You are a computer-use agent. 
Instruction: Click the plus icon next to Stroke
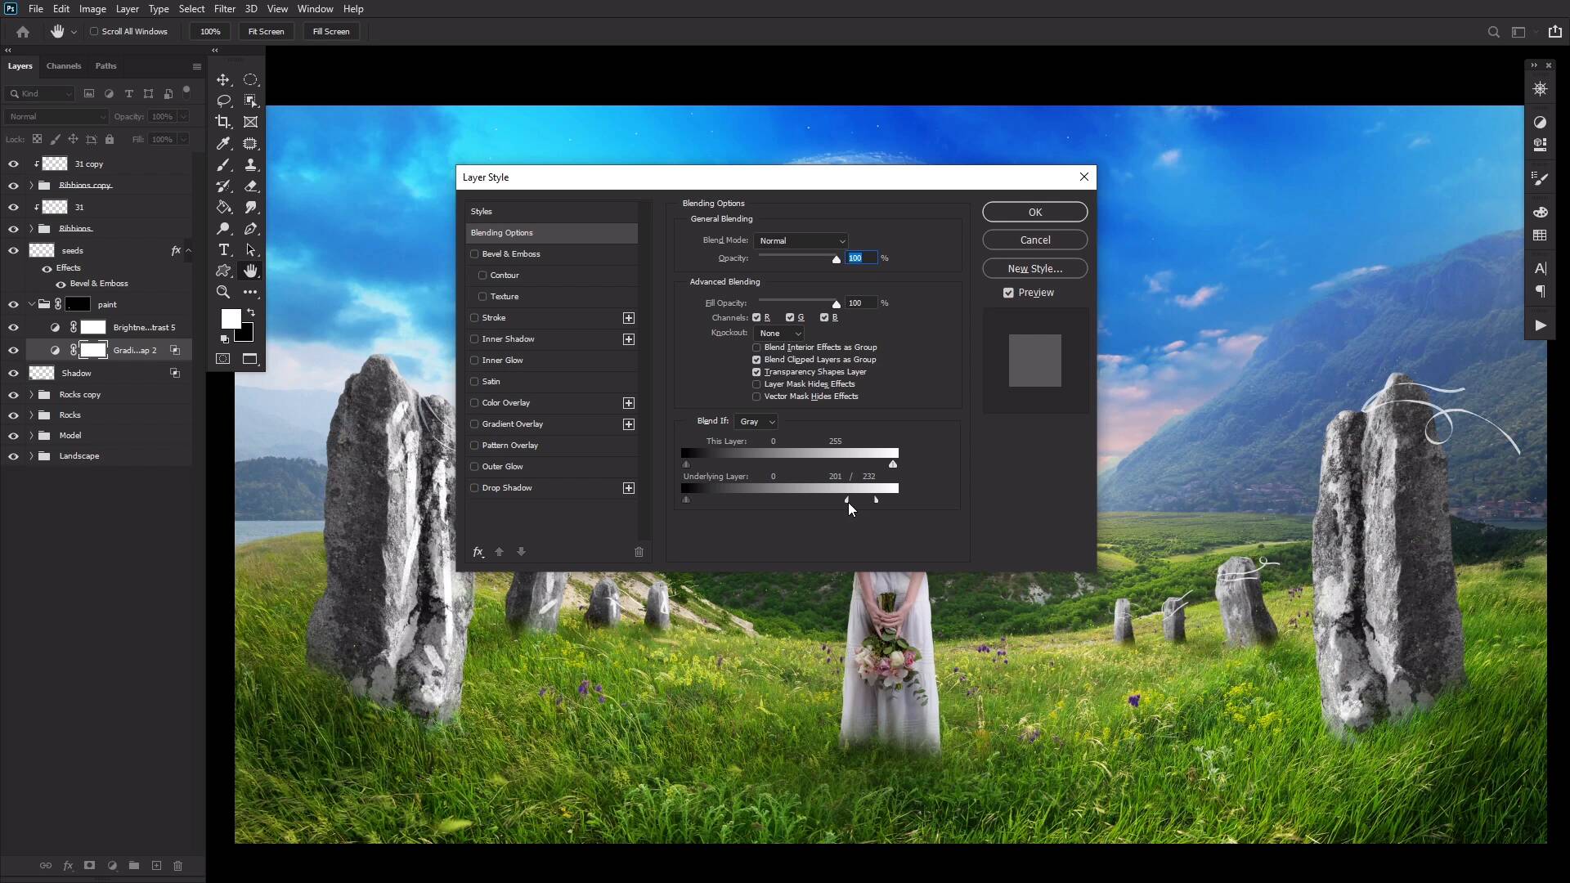click(628, 318)
